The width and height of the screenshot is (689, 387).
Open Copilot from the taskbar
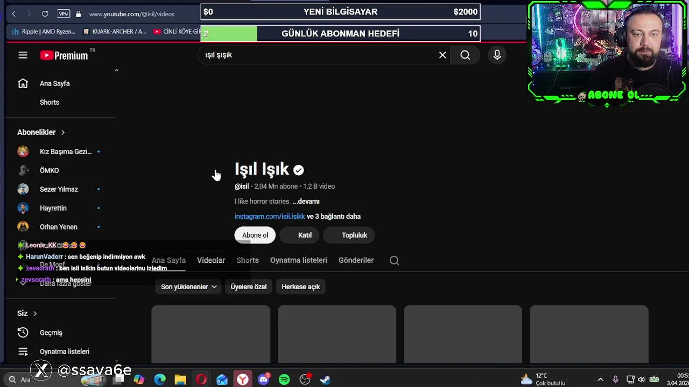point(139,379)
